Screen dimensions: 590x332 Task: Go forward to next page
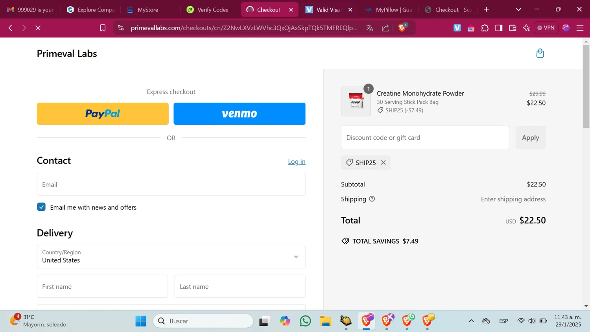(24, 28)
